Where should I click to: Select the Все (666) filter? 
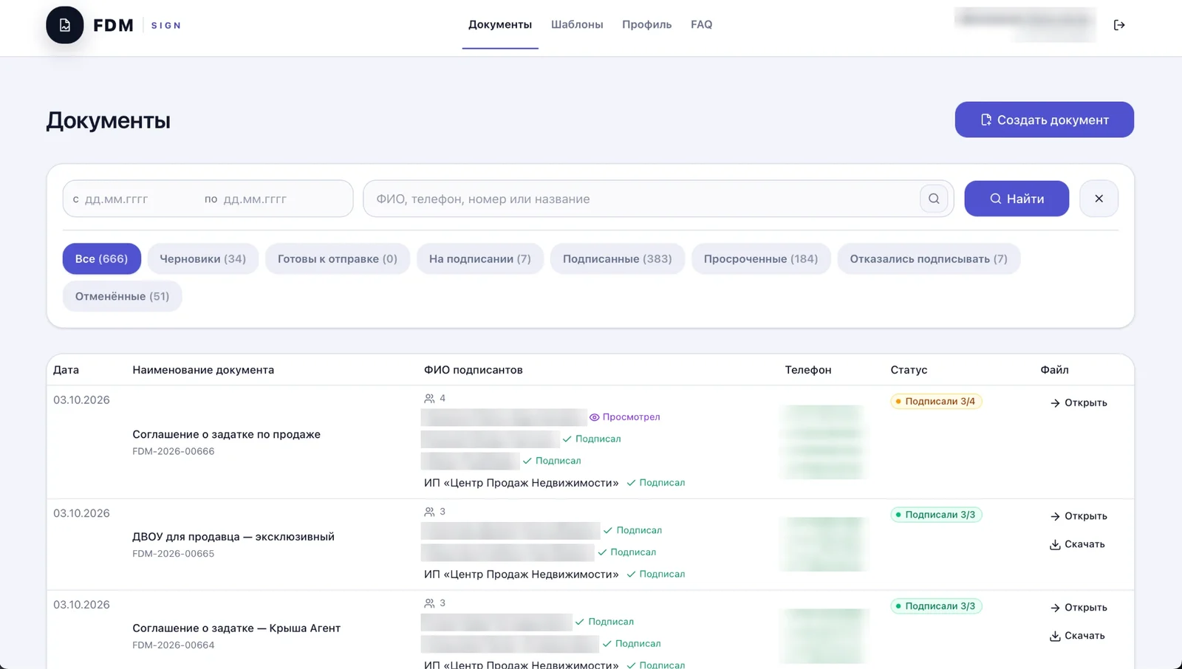(x=101, y=259)
